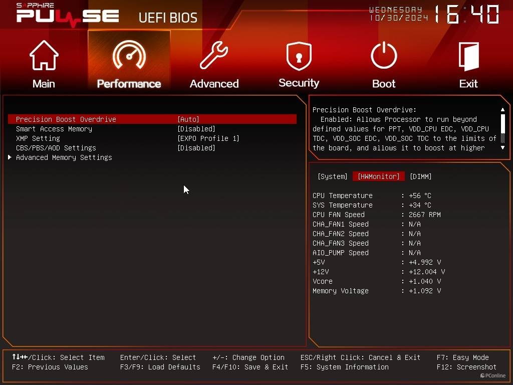Click F4/F10 Save & Exit hint
Viewport: 513px width, 385px height.
coord(250,367)
